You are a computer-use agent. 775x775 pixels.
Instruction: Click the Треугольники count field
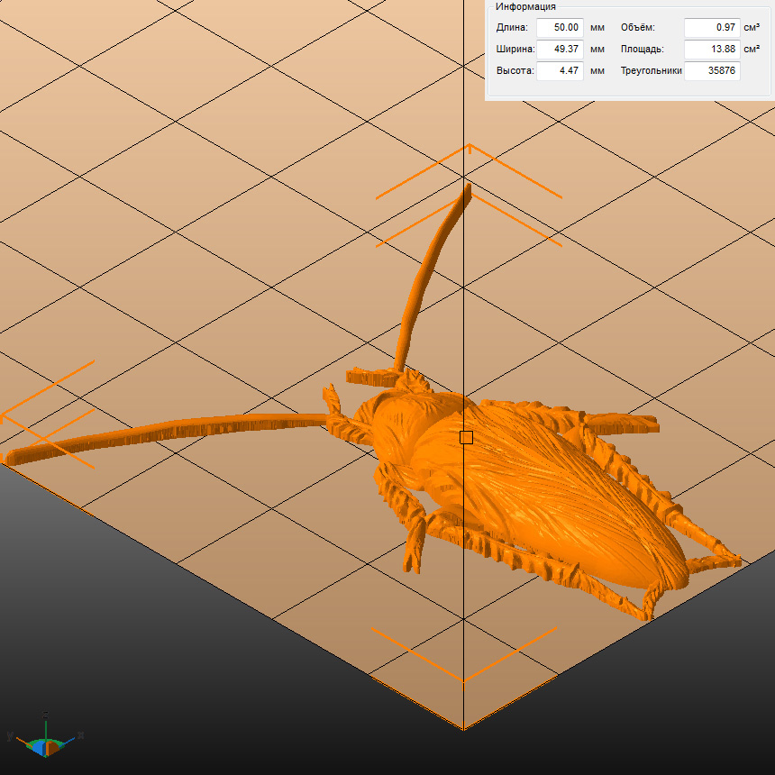point(712,70)
